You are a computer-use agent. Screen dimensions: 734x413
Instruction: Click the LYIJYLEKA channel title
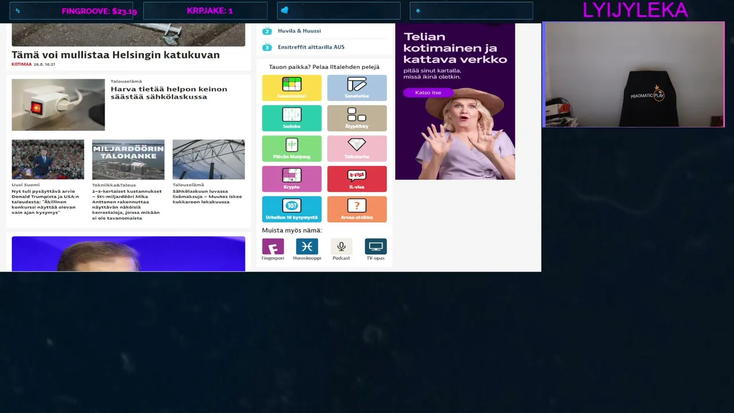pyautogui.click(x=635, y=10)
